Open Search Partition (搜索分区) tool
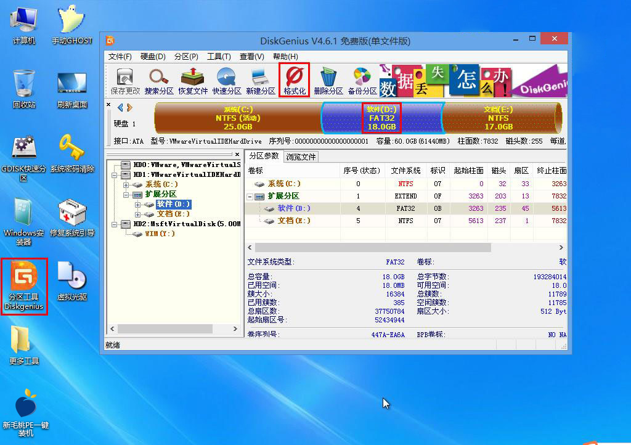Screen dimensions: 631x445 coord(159,81)
